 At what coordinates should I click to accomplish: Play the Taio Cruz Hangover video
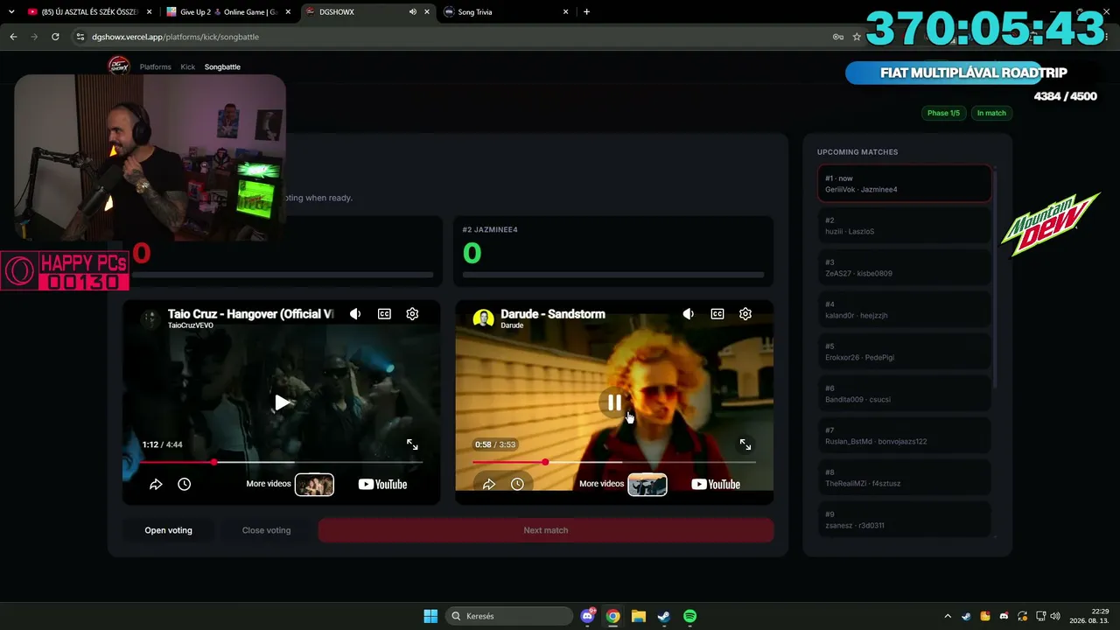tap(282, 402)
